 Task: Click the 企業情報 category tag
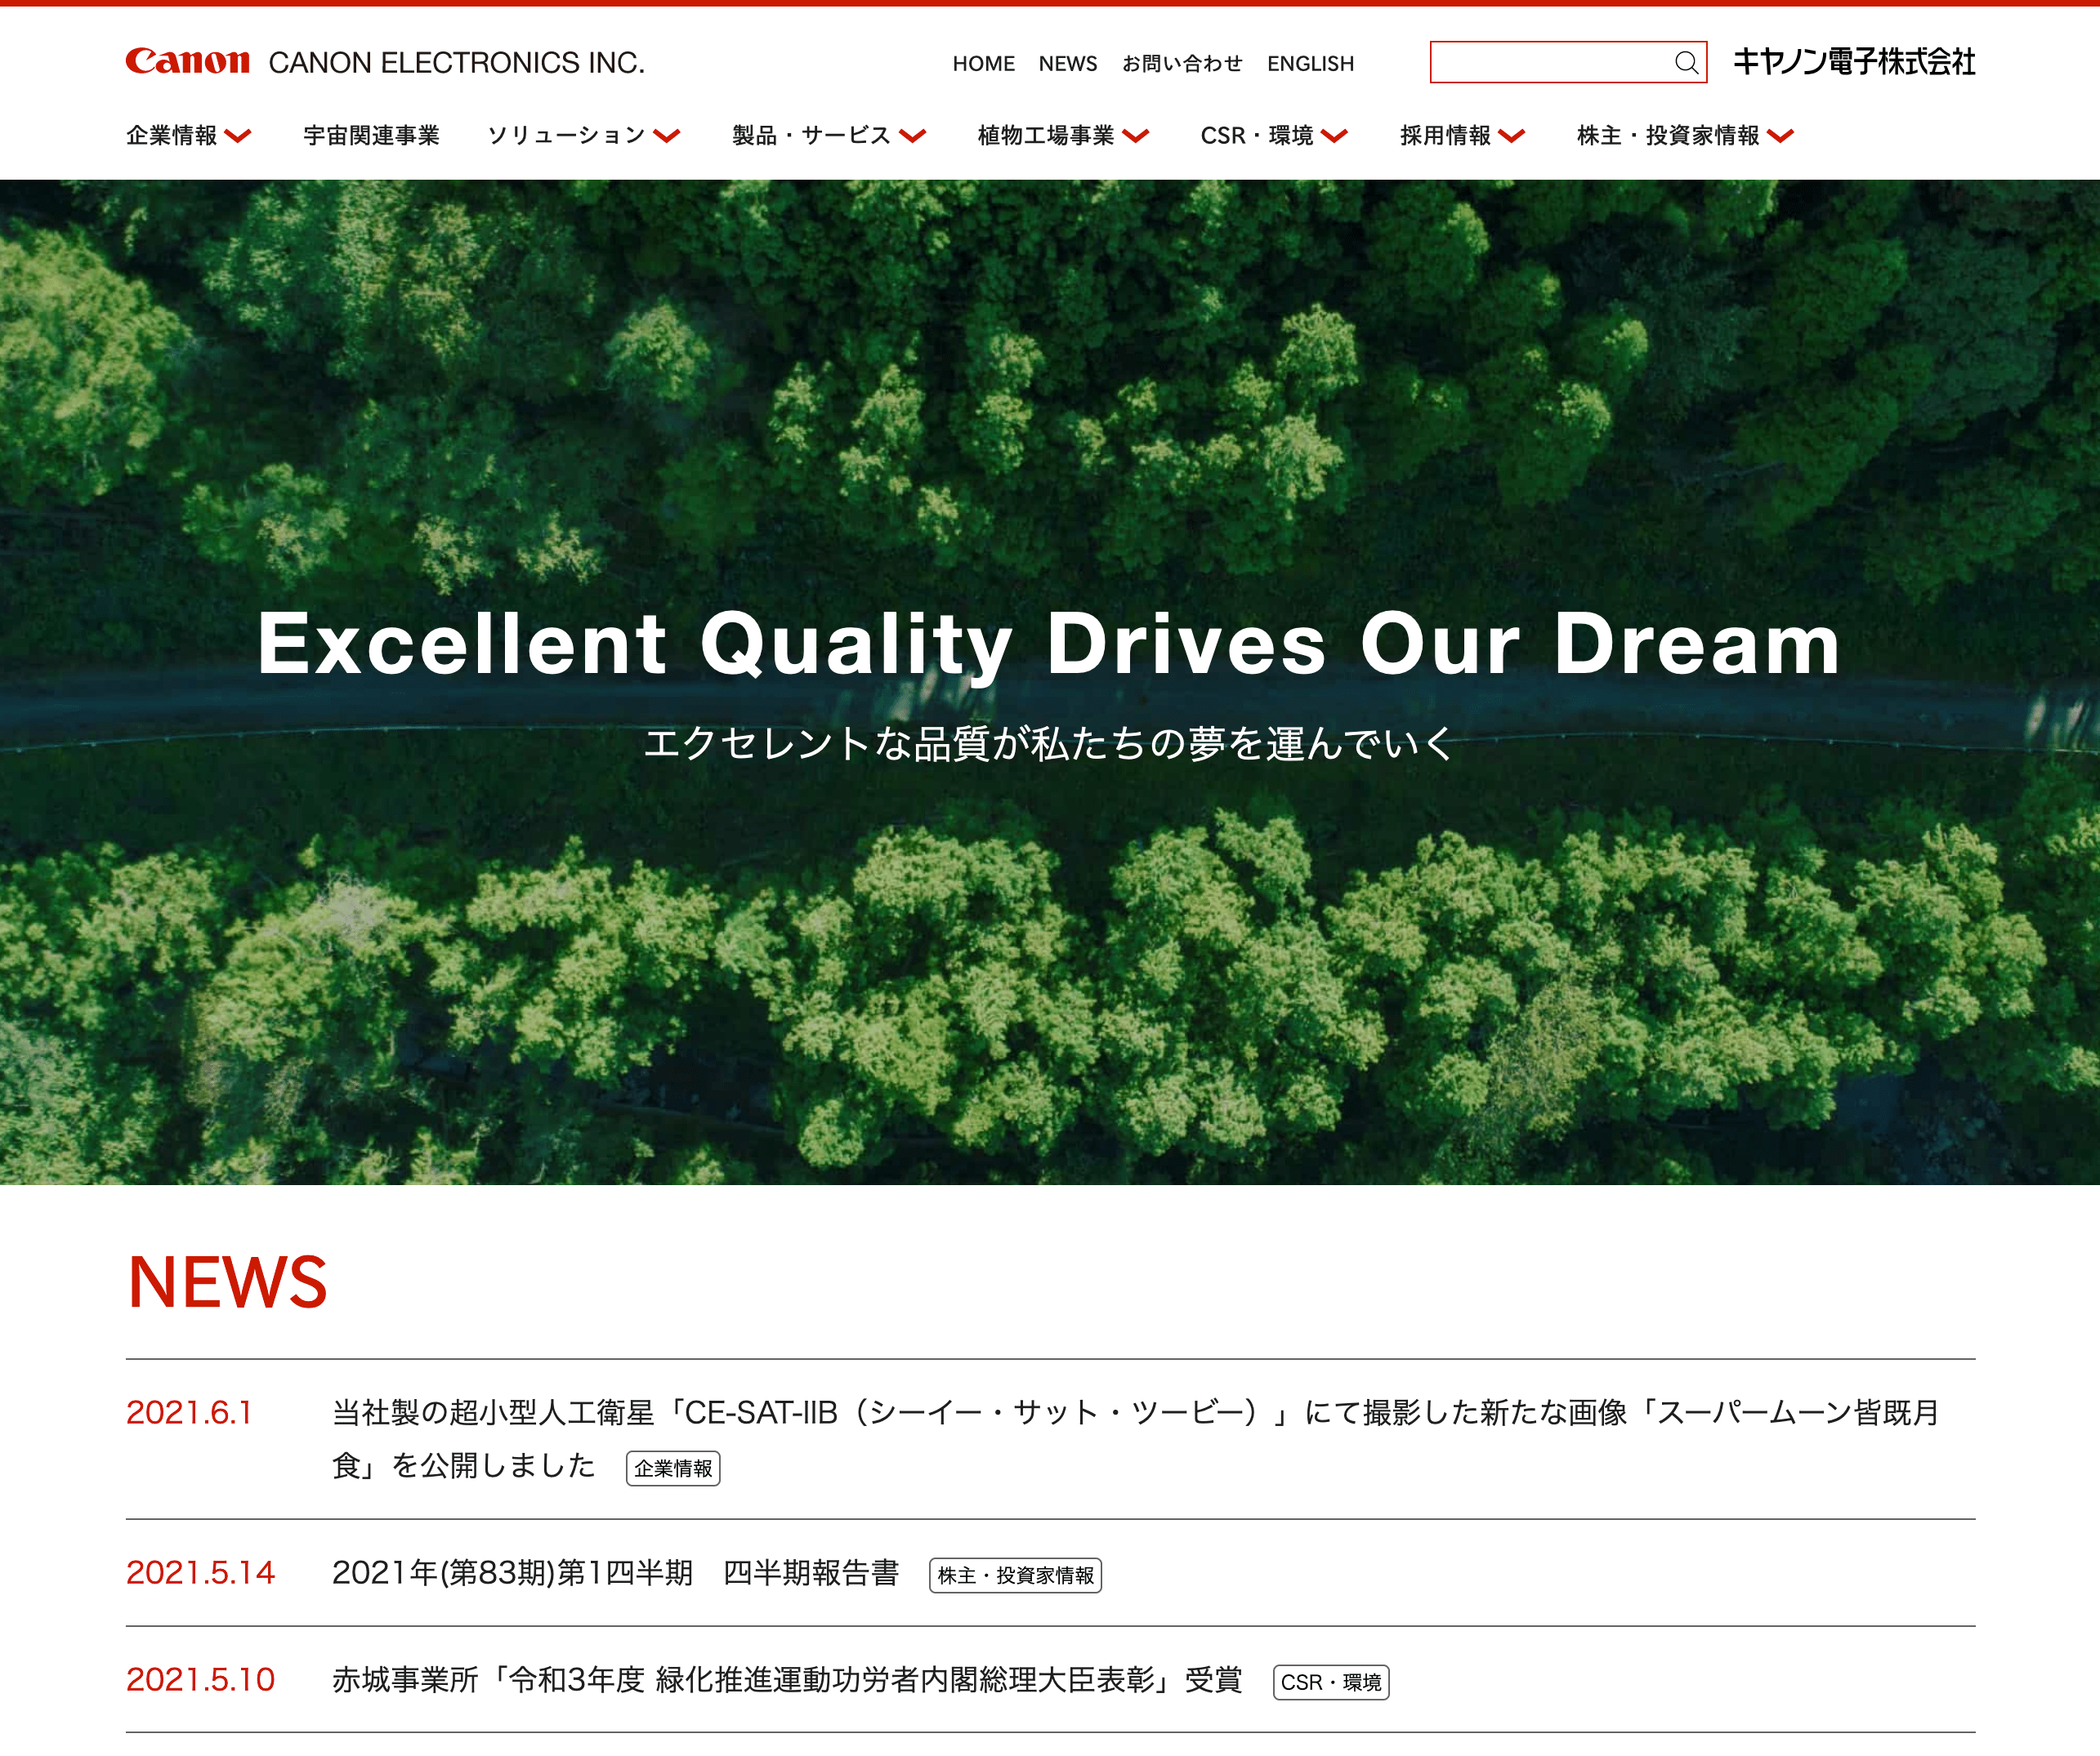[x=673, y=1469]
